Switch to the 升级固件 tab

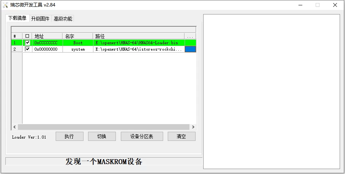click(x=40, y=19)
